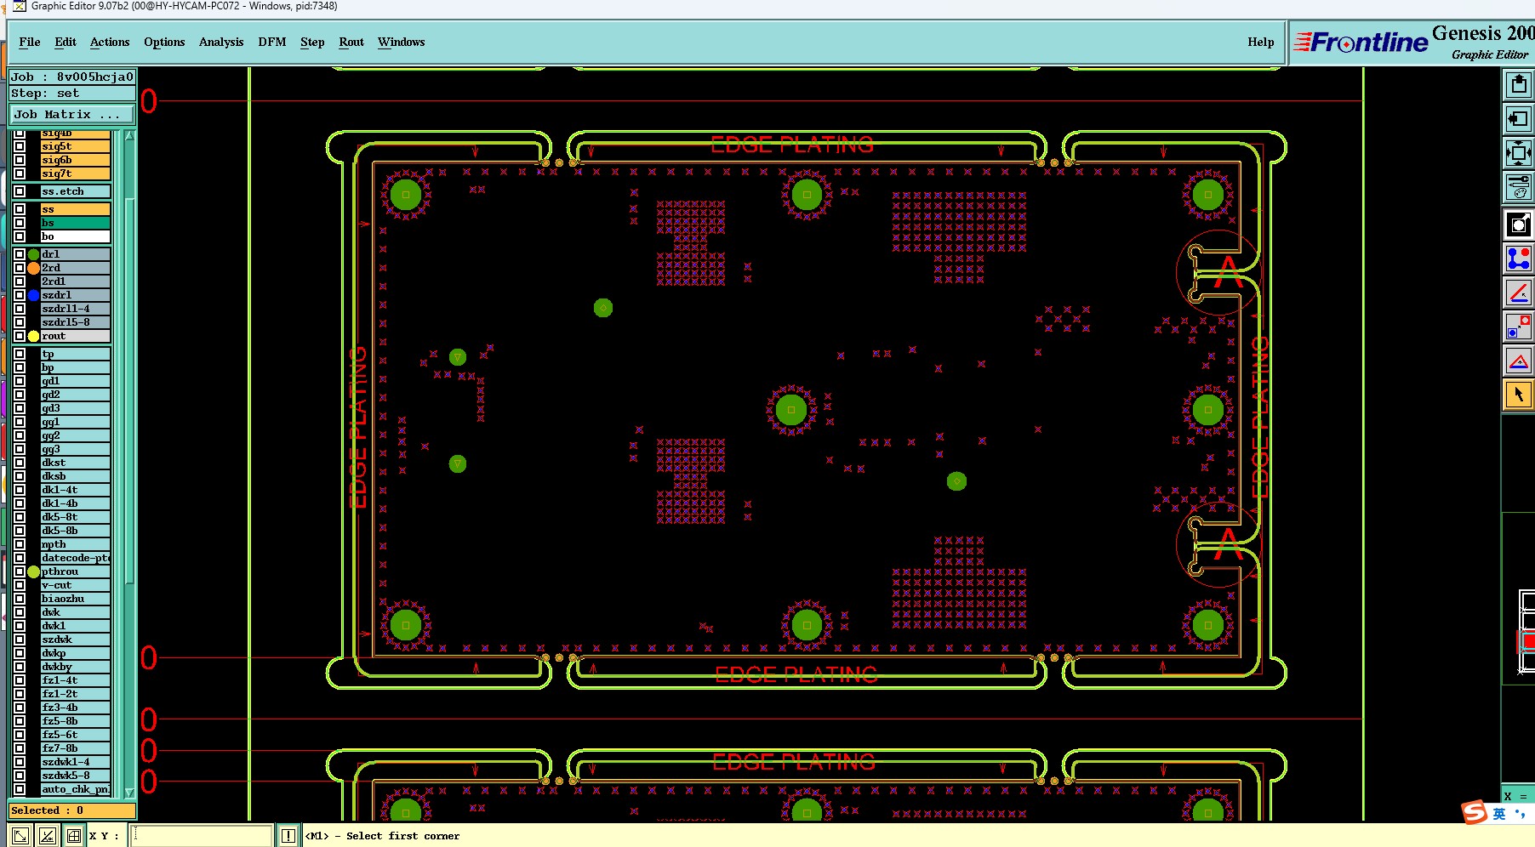Click the Sogou input method icon

(1475, 812)
